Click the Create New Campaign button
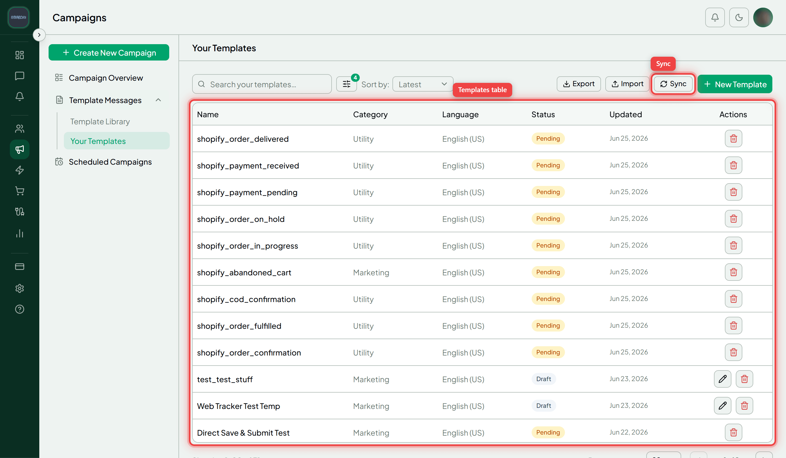 click(x=109, y=53)
